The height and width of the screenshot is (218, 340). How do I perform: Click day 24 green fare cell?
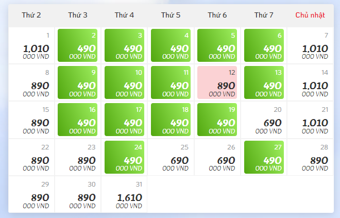coord(124,157)
